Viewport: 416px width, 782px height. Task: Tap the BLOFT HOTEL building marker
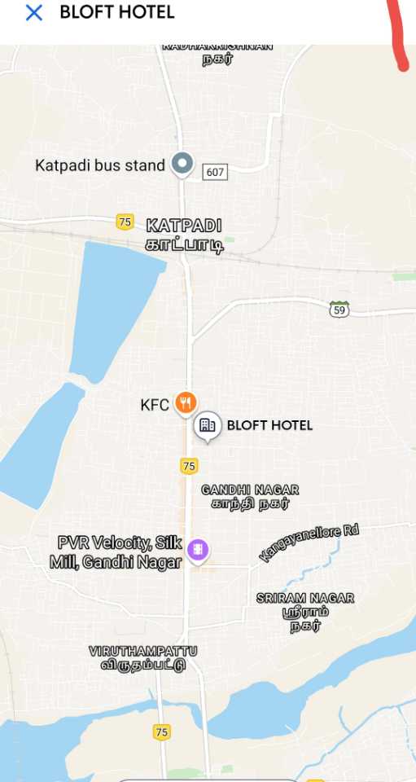tap(208, 426)
